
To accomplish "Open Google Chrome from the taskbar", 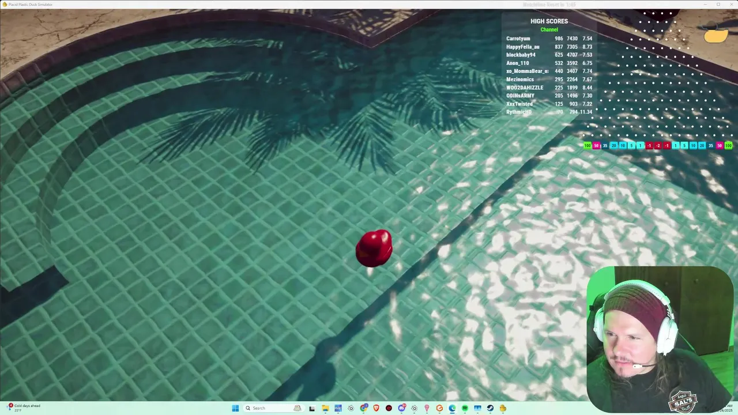I will tap(364, 408).
